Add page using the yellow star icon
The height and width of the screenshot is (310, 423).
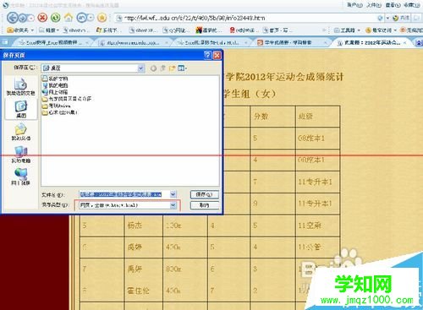[102, 18]
